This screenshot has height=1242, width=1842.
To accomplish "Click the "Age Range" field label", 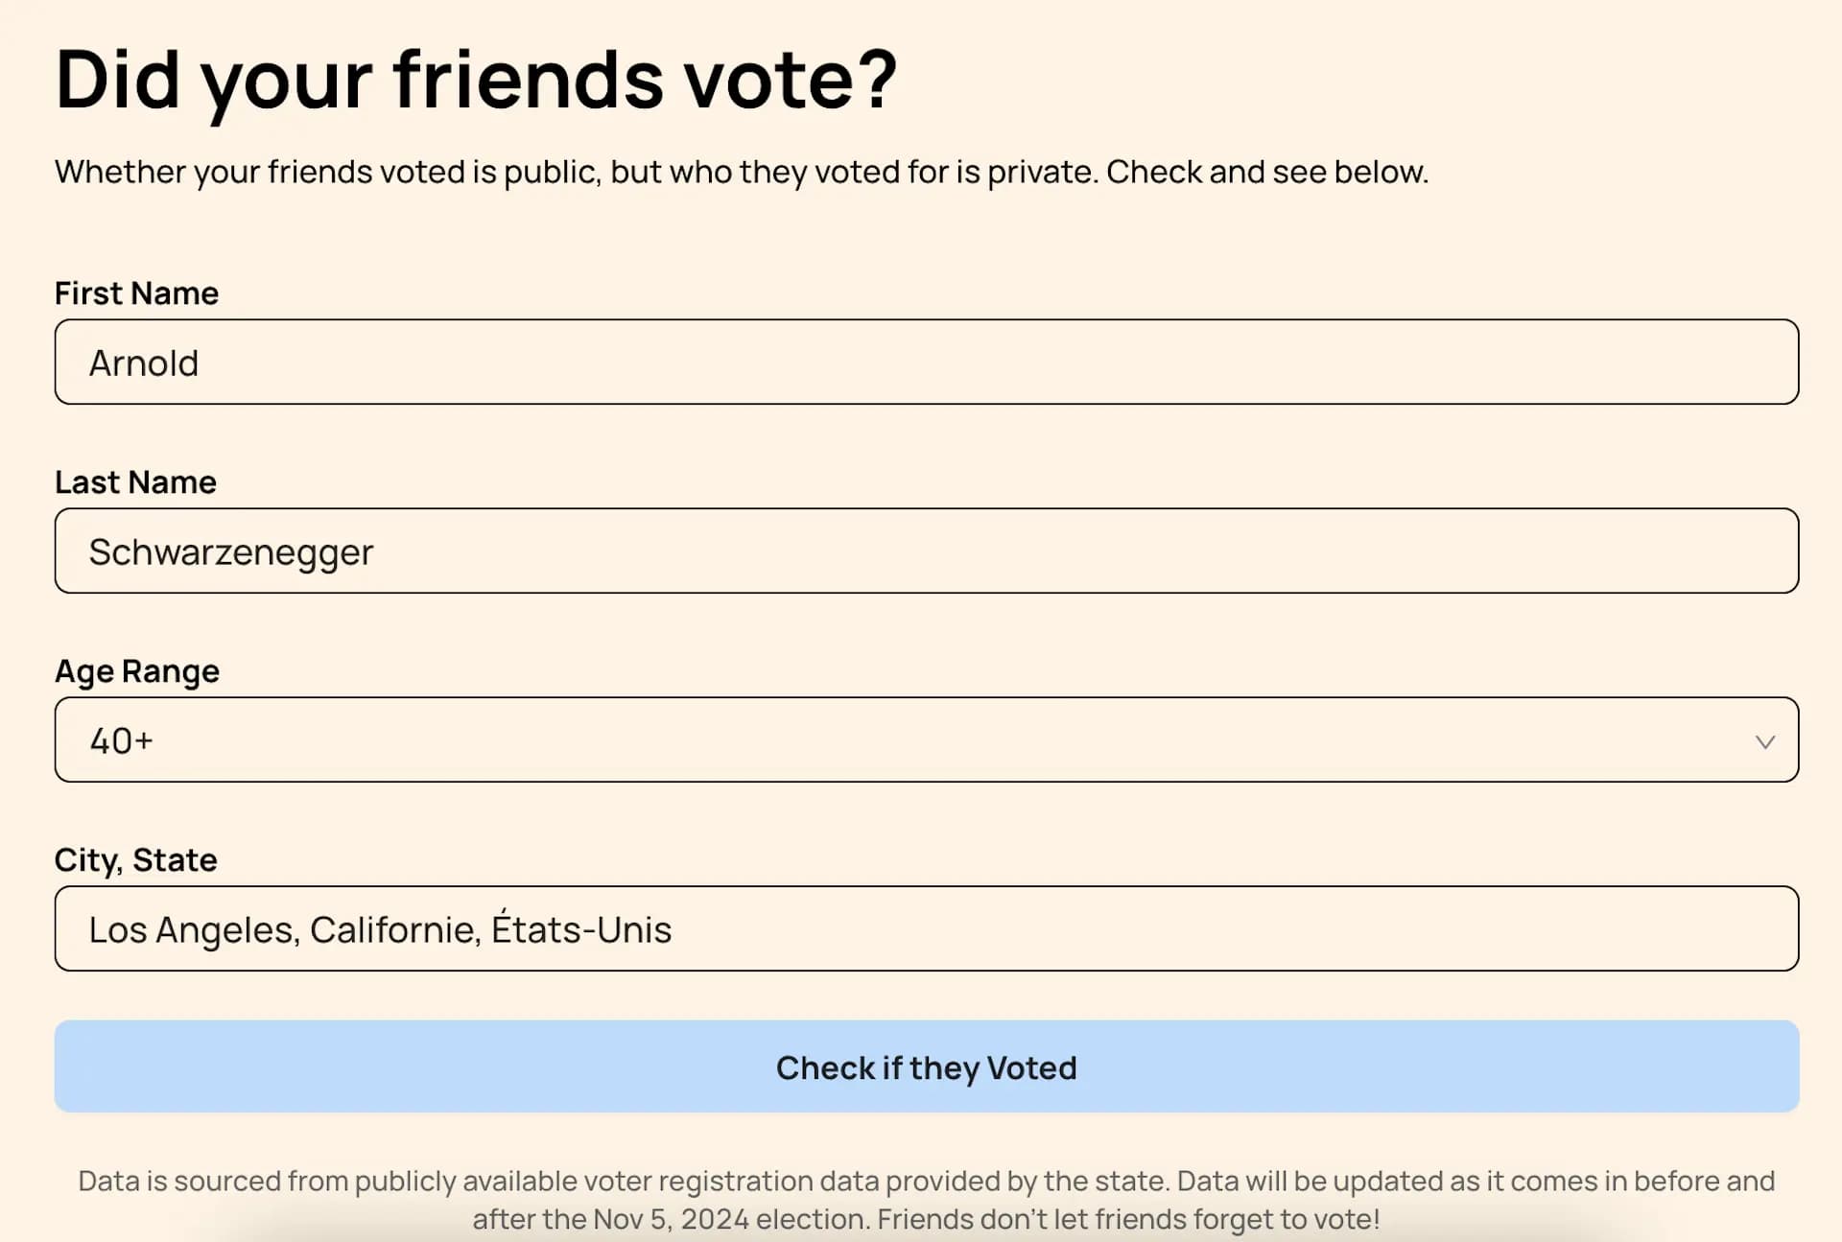I will (137, 670).
